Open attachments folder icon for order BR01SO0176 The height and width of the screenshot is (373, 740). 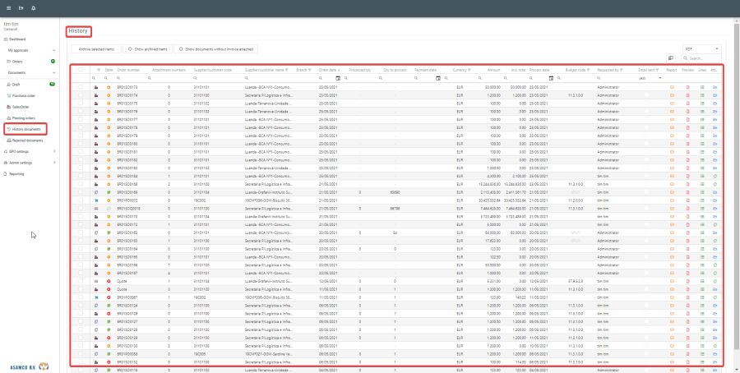tap(715, 111)
